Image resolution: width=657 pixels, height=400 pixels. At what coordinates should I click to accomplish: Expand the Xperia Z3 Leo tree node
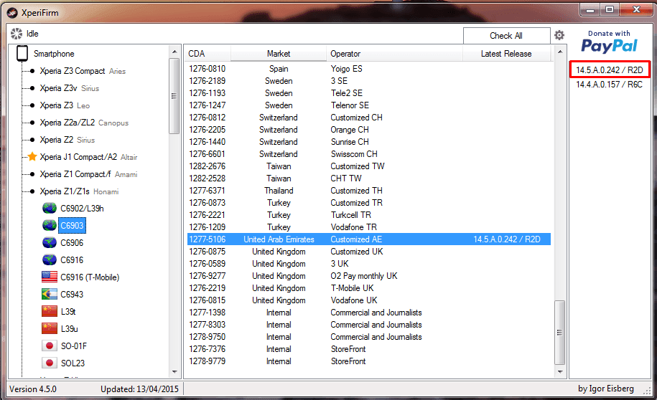[x=32, y=105]
